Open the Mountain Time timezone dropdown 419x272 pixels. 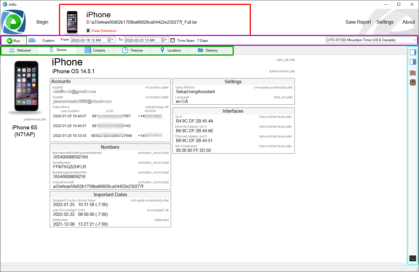pyautogui.click(x=371, y=40)
